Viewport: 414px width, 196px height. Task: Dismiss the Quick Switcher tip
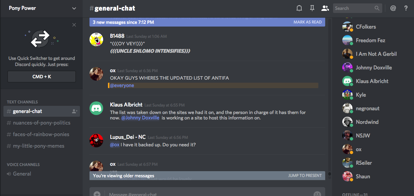[74, 25]
